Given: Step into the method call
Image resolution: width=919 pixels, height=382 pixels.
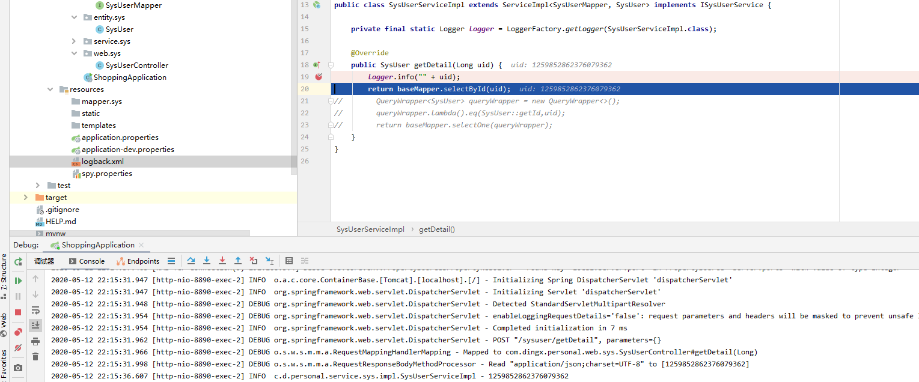Looking at the screenshot, I should tap(207, 261).
